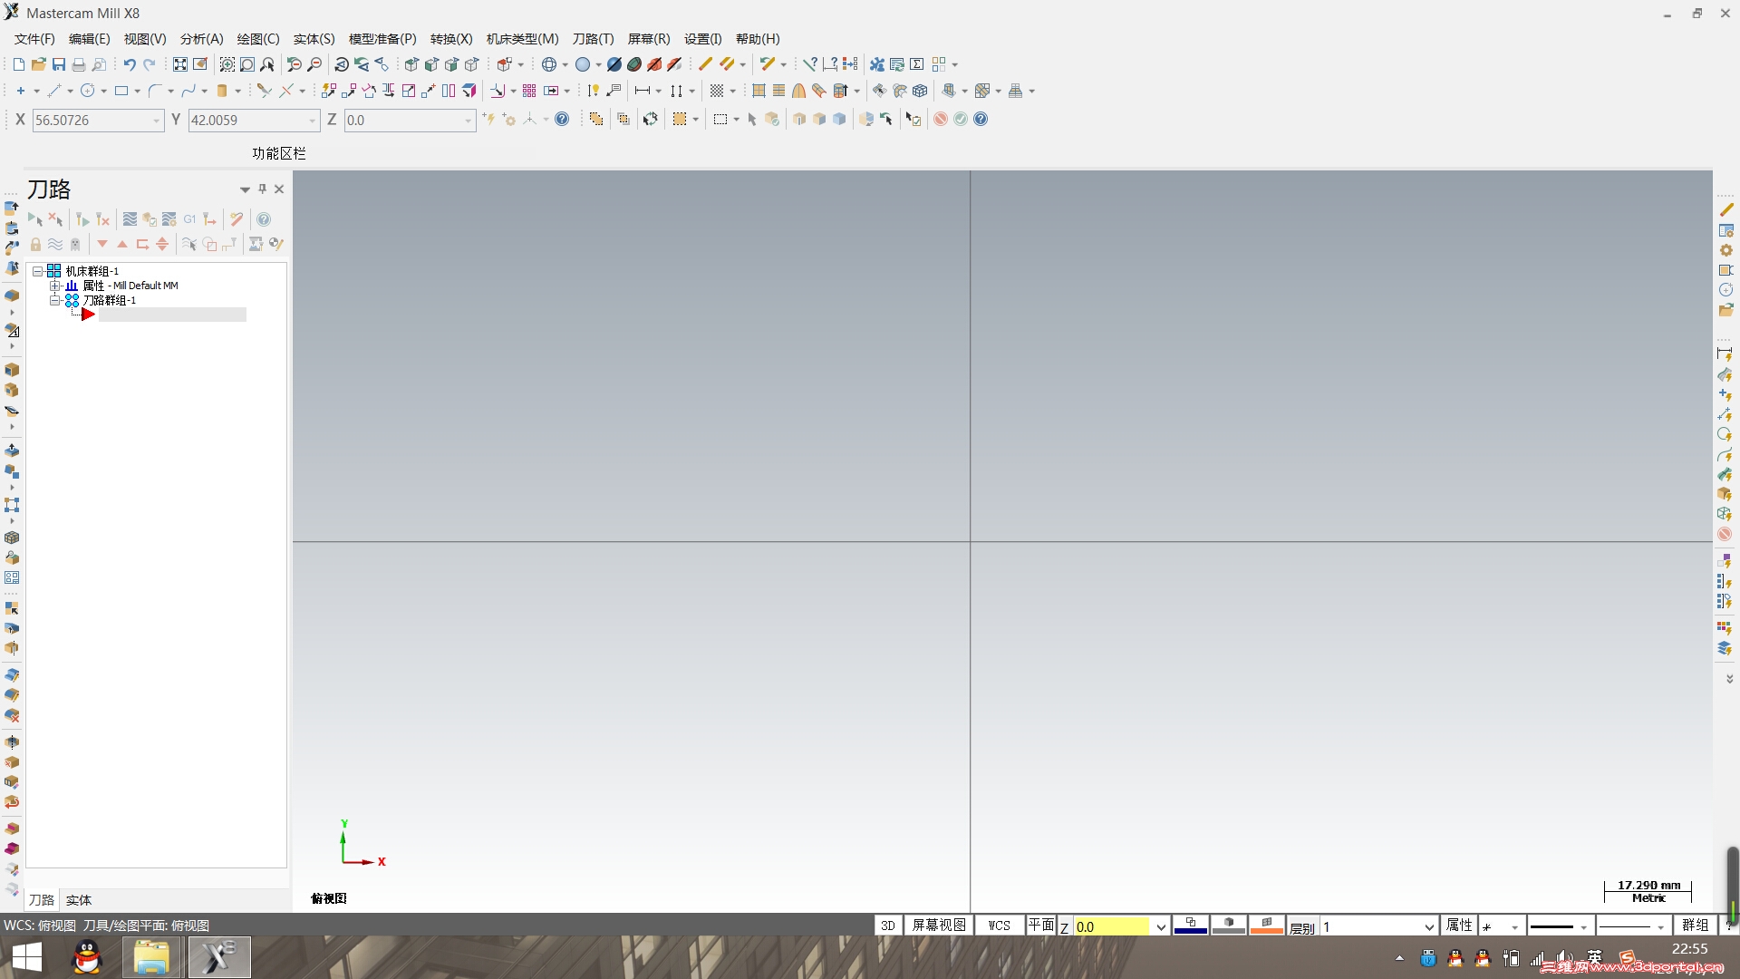
Task: Collapse the 机床群组-1 tree node
Action: pyautogui.click(x=38, y=271)
